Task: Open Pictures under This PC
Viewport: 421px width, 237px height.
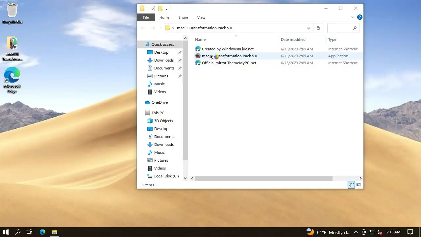Action: 161,160
